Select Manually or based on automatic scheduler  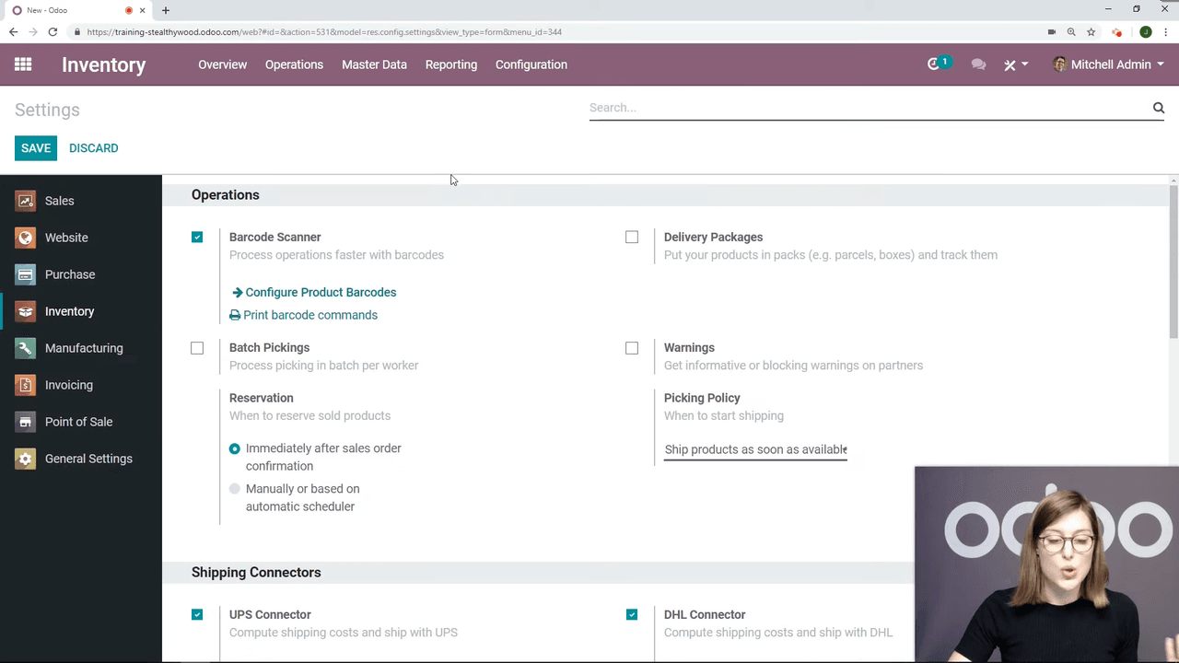click(235, 489)
